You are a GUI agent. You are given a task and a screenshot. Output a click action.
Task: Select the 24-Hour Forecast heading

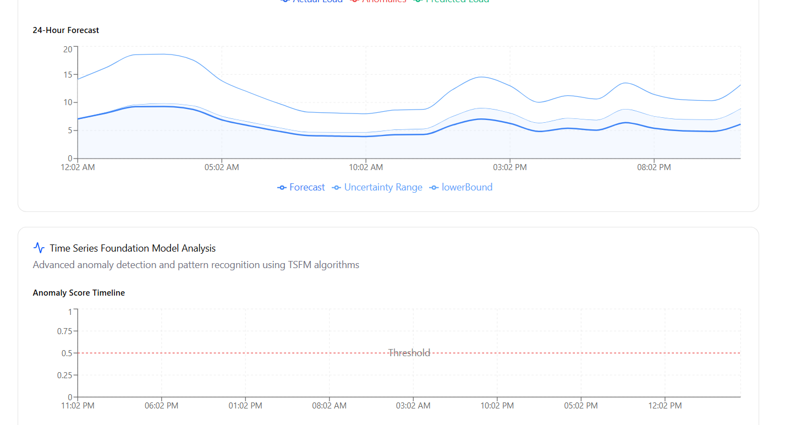coord(66,30)
